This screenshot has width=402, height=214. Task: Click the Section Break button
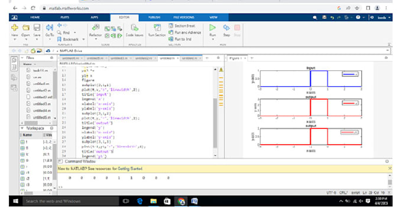point(181,25)
